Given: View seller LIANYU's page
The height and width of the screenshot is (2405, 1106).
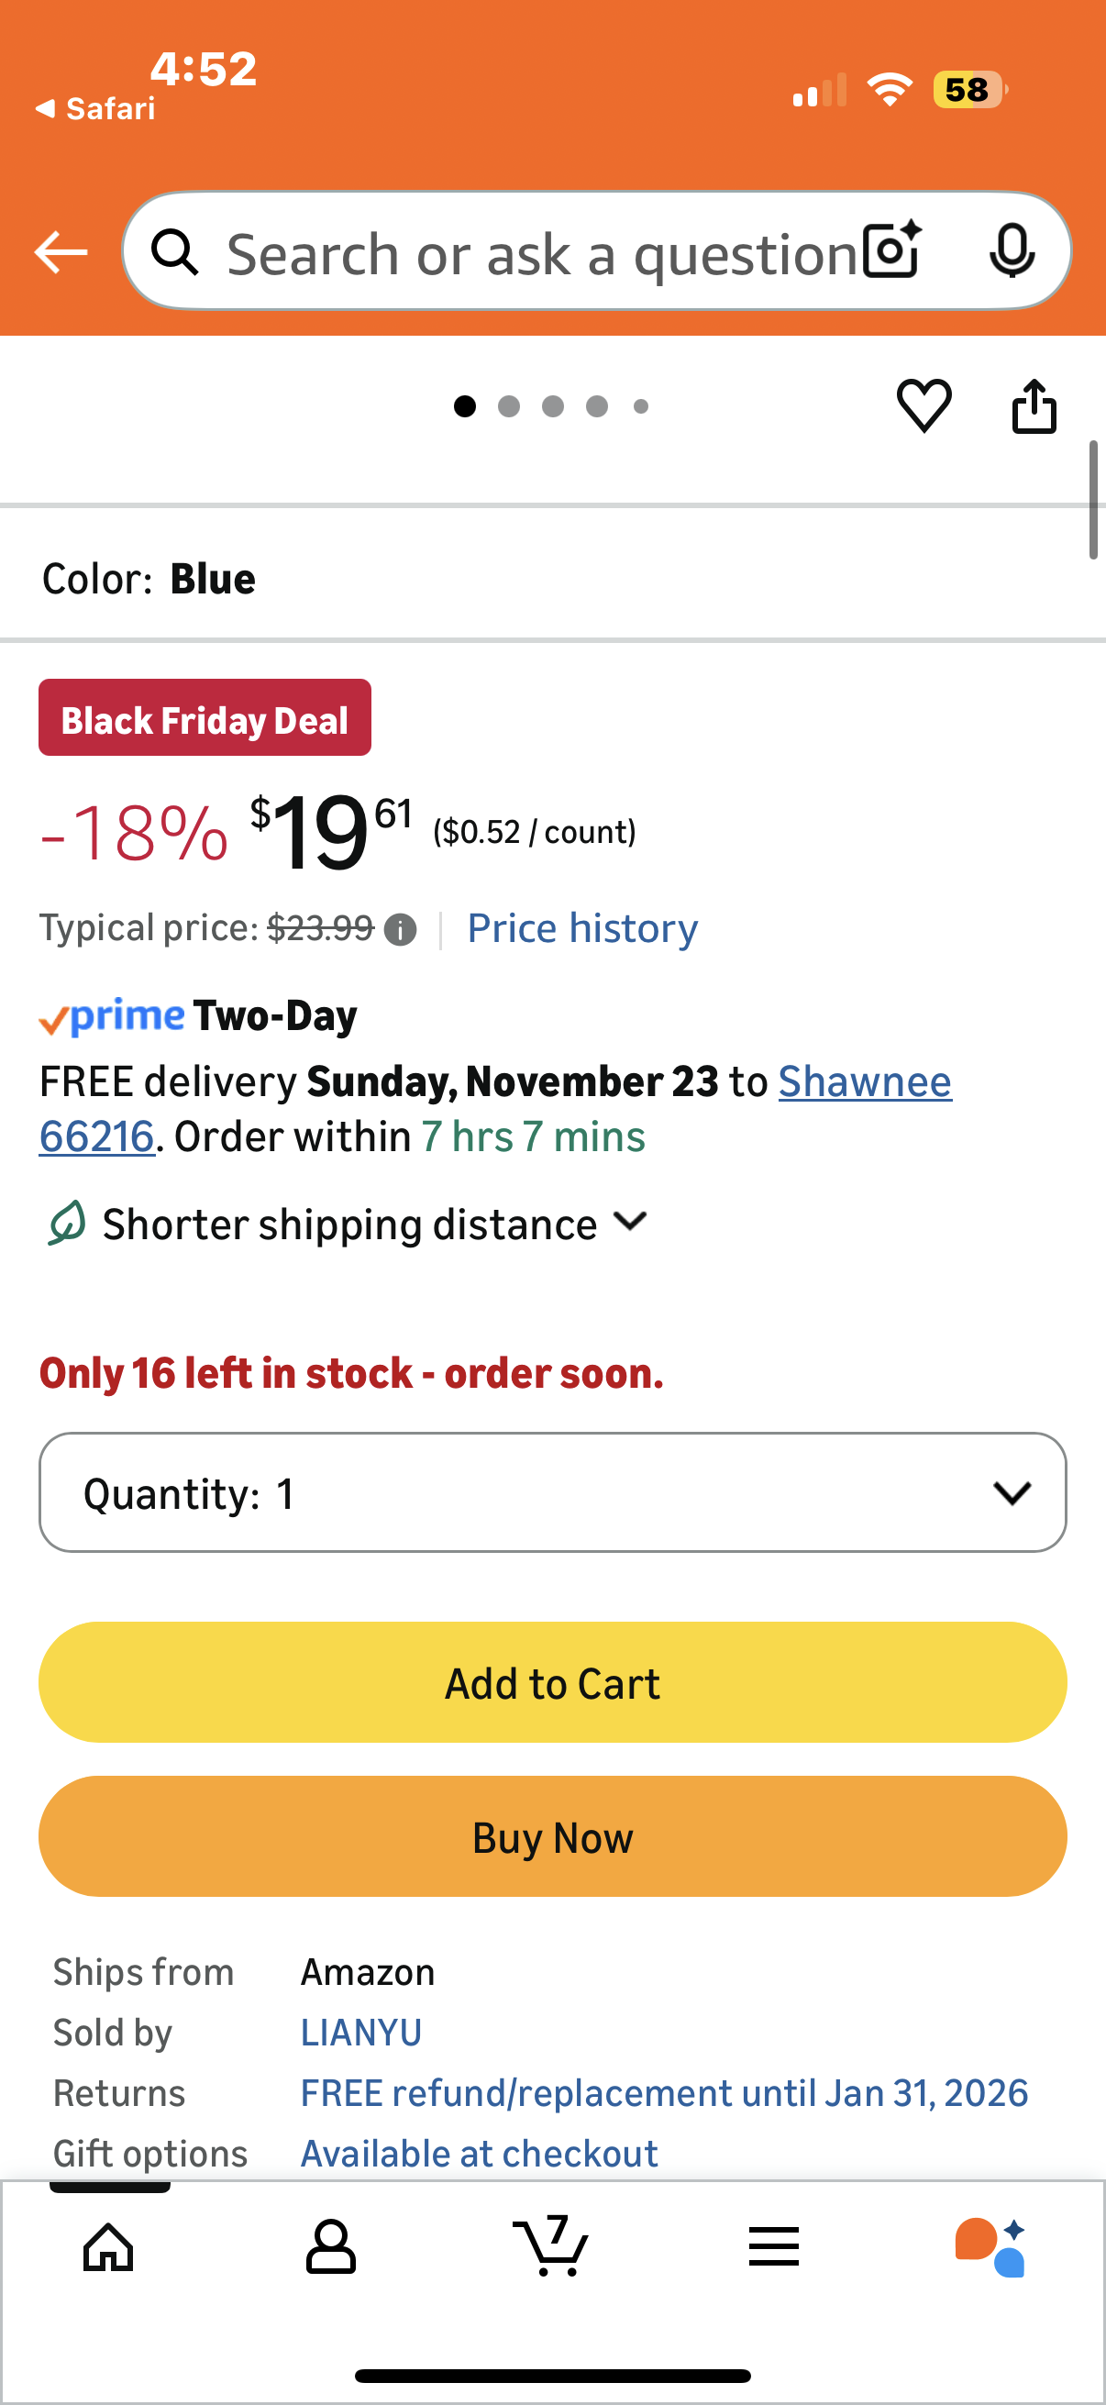Looking at the screenshot, I should coord(361,2033).
